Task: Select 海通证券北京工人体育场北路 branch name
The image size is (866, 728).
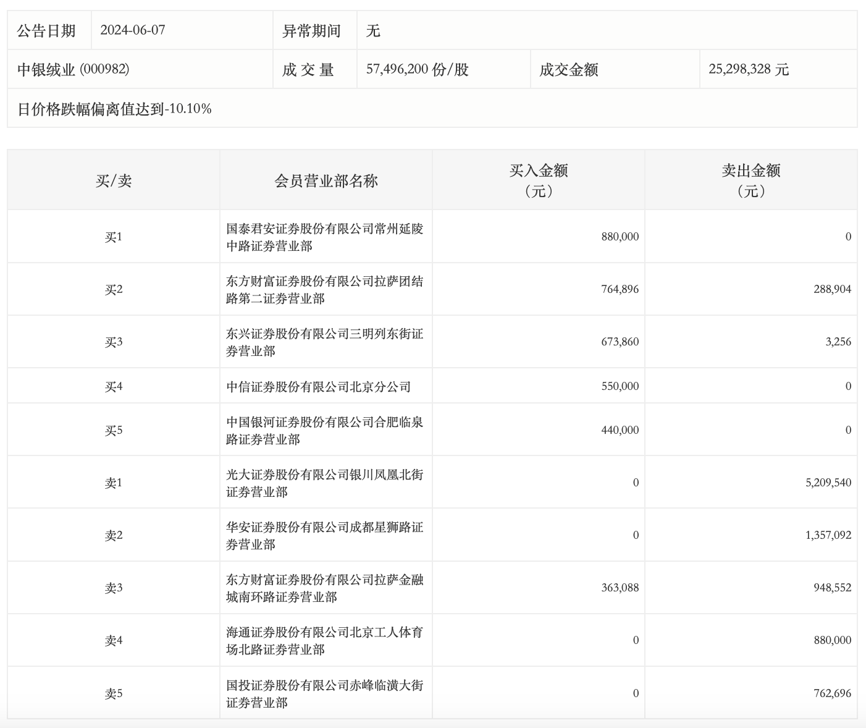Action: click(x=324, y=641)
